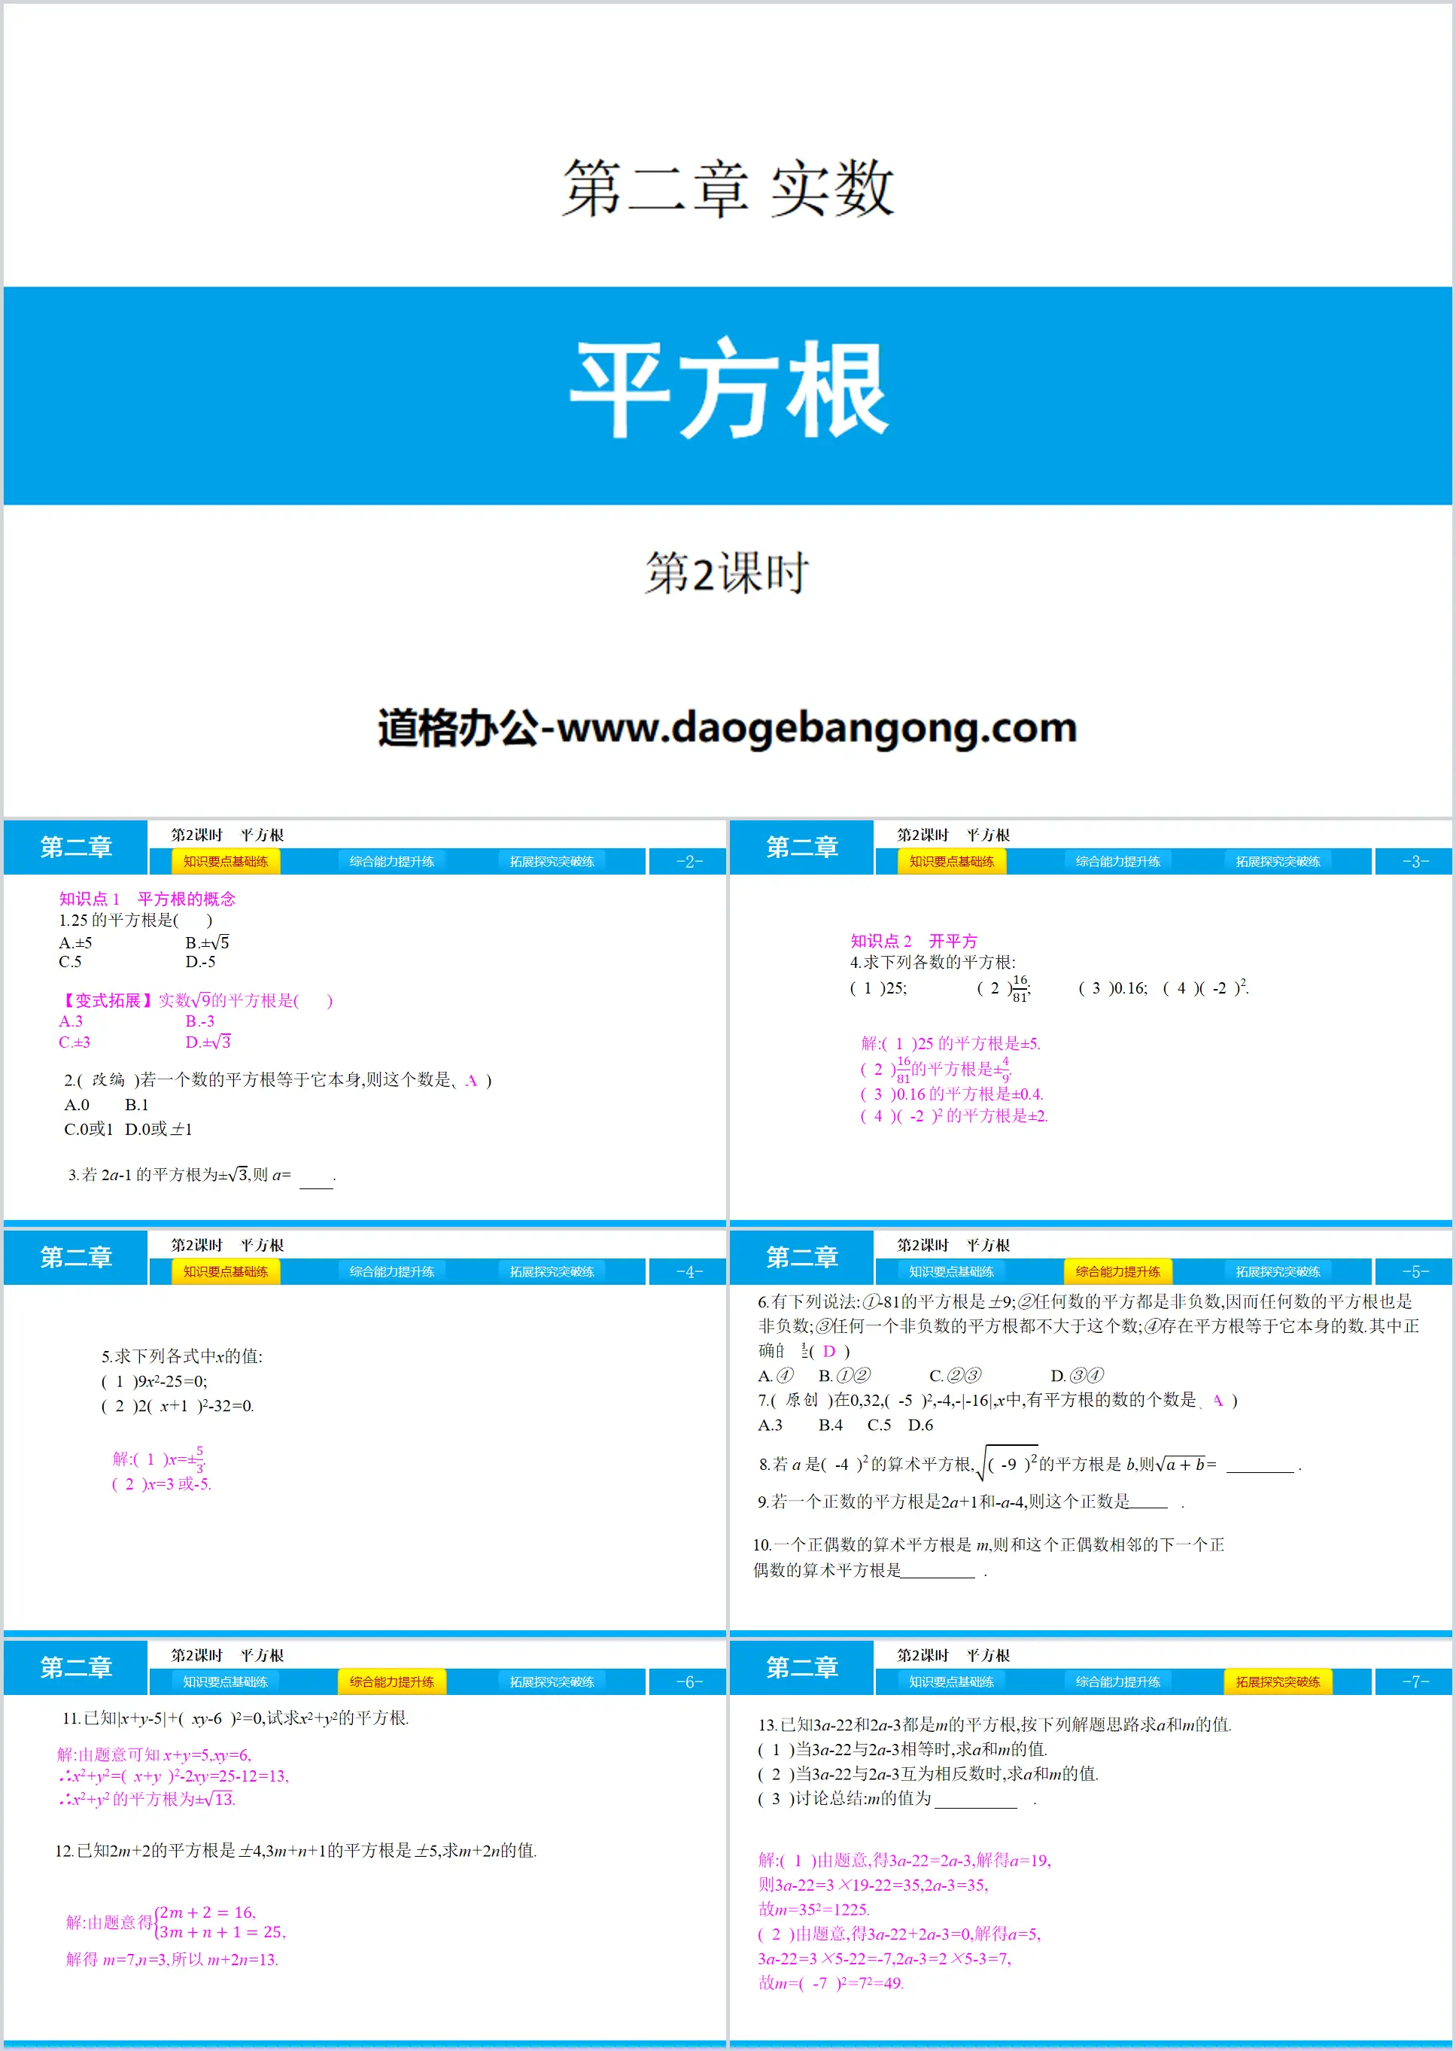Screen dimensions: 1456x2051
Task: Click question 12.已知2m+2的平方根是±4
Action: [x=296, y=1850]
